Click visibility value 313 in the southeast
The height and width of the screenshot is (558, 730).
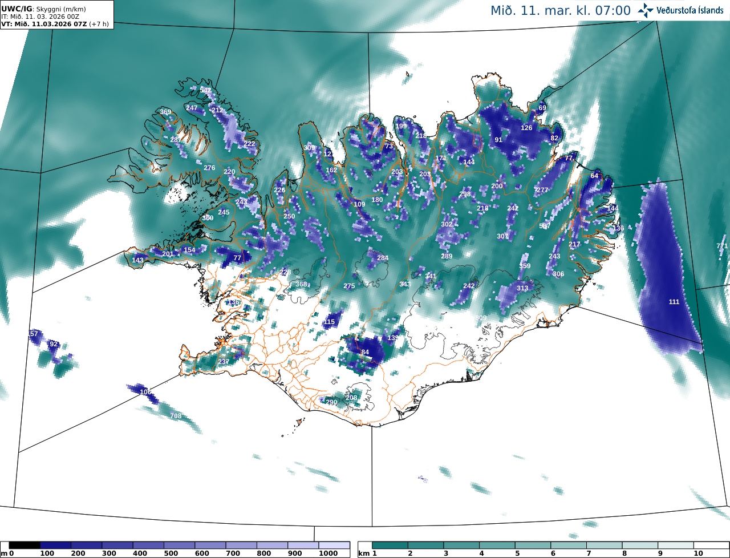point(522,288)
